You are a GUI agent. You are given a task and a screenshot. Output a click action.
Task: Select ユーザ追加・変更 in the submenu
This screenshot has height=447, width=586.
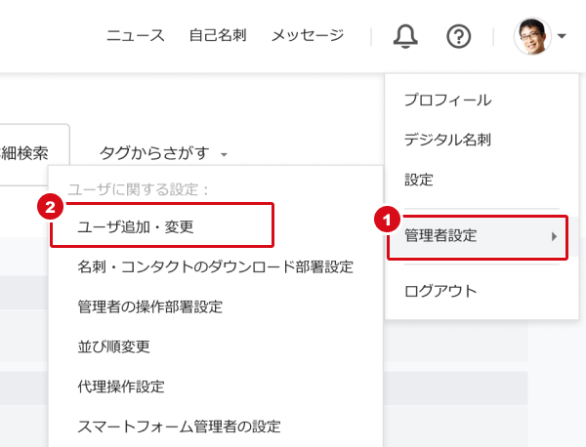pyautogui.click(x=136, y=226)
